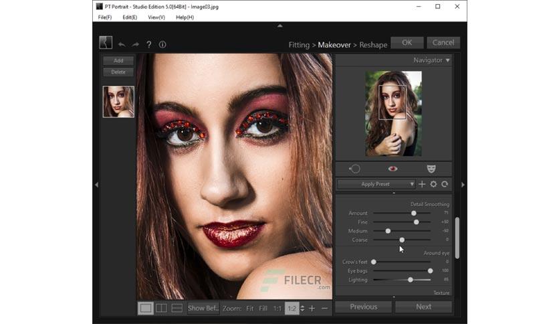The width and height of the screenshot is (559, 324).
Task: Click the settings panel vertical scrollbar
Action: (457, 238)
